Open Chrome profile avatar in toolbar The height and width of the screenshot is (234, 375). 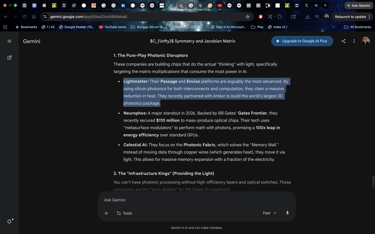pyautogui.click(x=326, y=17)
